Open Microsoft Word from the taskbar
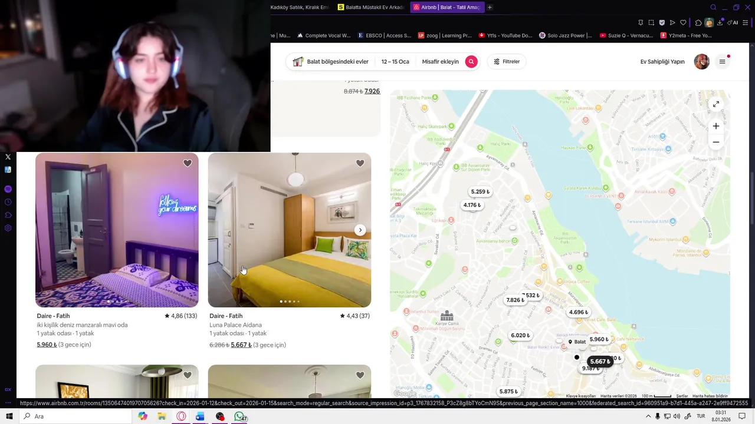This screenshot has width=755, height=424. (x=200, y=416)
